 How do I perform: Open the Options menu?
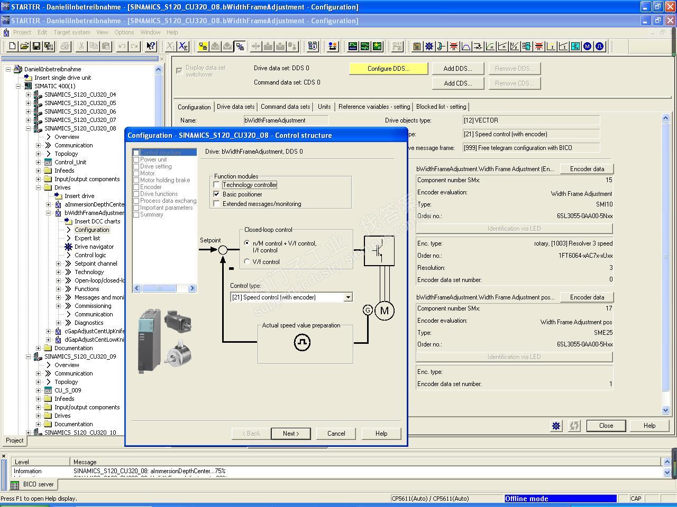[x=124, y=32]
